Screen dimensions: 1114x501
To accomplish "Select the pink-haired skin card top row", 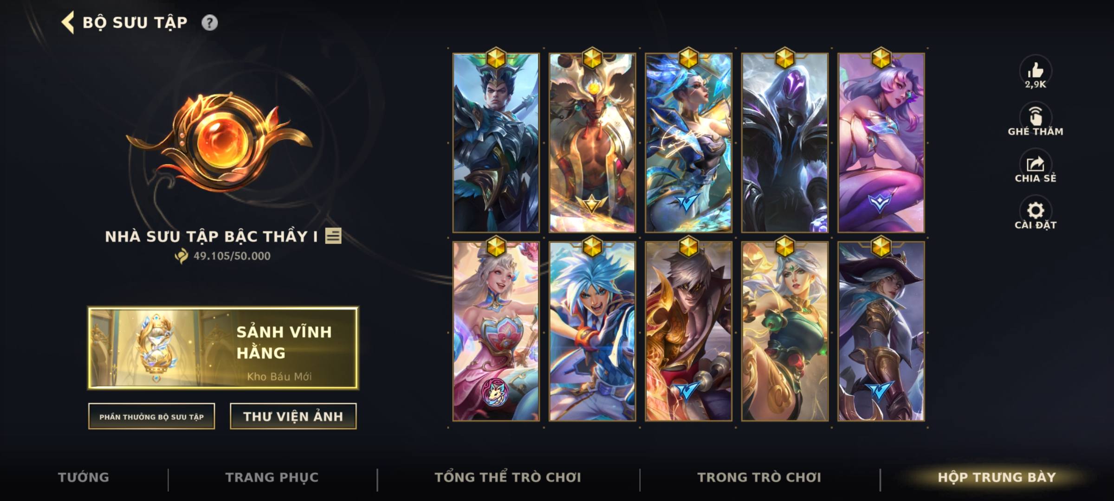I will (x=881, y=143).
